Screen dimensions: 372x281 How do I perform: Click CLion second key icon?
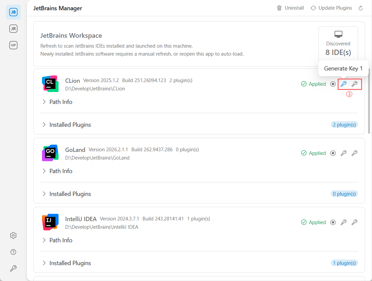(x=354, y=84)
